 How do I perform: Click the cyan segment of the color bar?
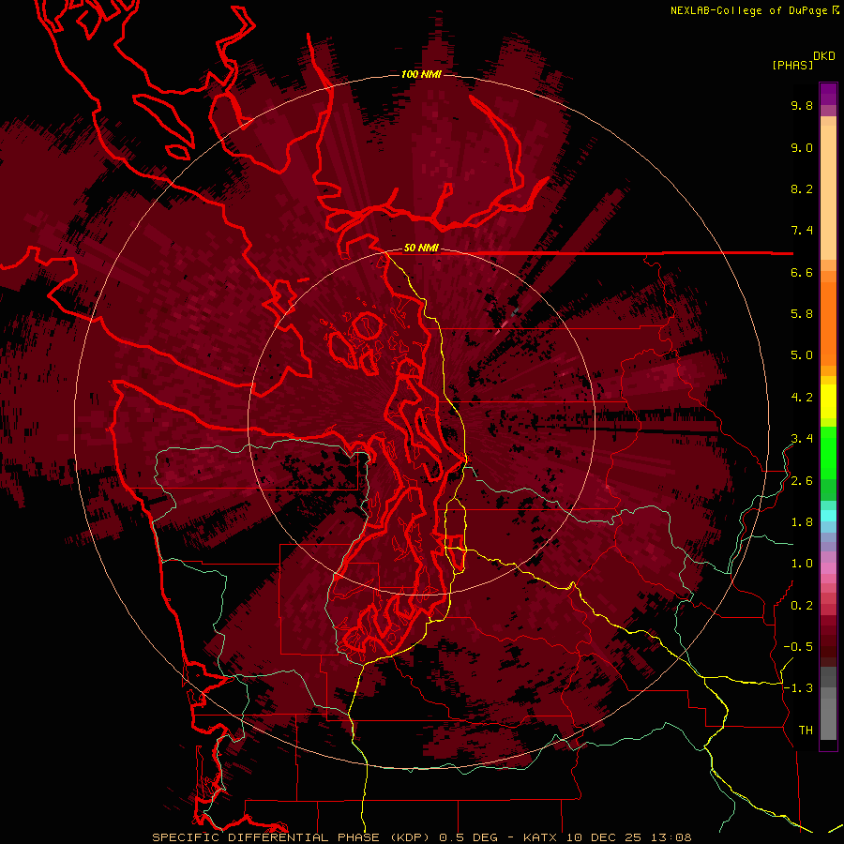828,516
